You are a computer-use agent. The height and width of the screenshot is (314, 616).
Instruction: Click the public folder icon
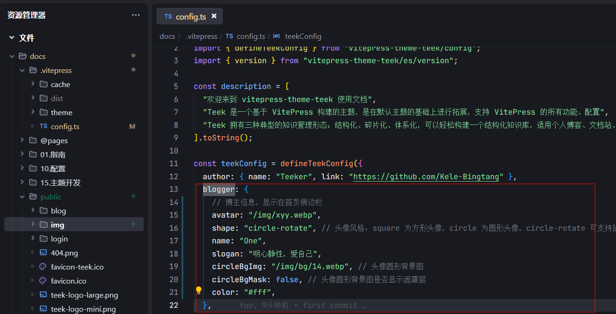[x=33, y=197]
